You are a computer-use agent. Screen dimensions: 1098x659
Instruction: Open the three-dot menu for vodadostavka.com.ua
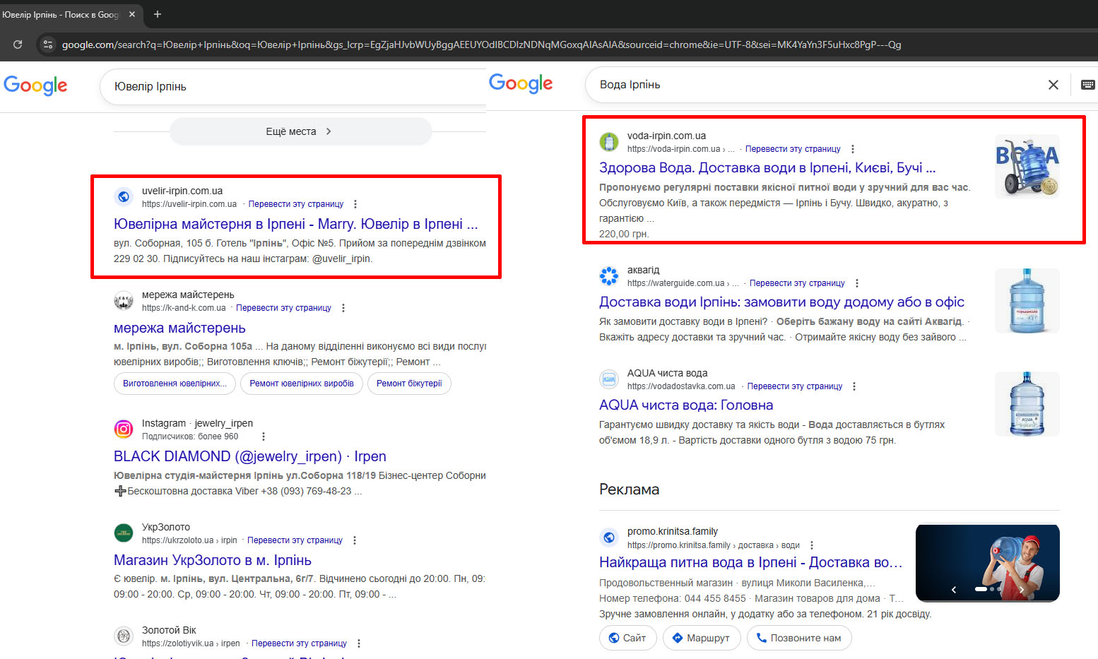pos(854,386)
